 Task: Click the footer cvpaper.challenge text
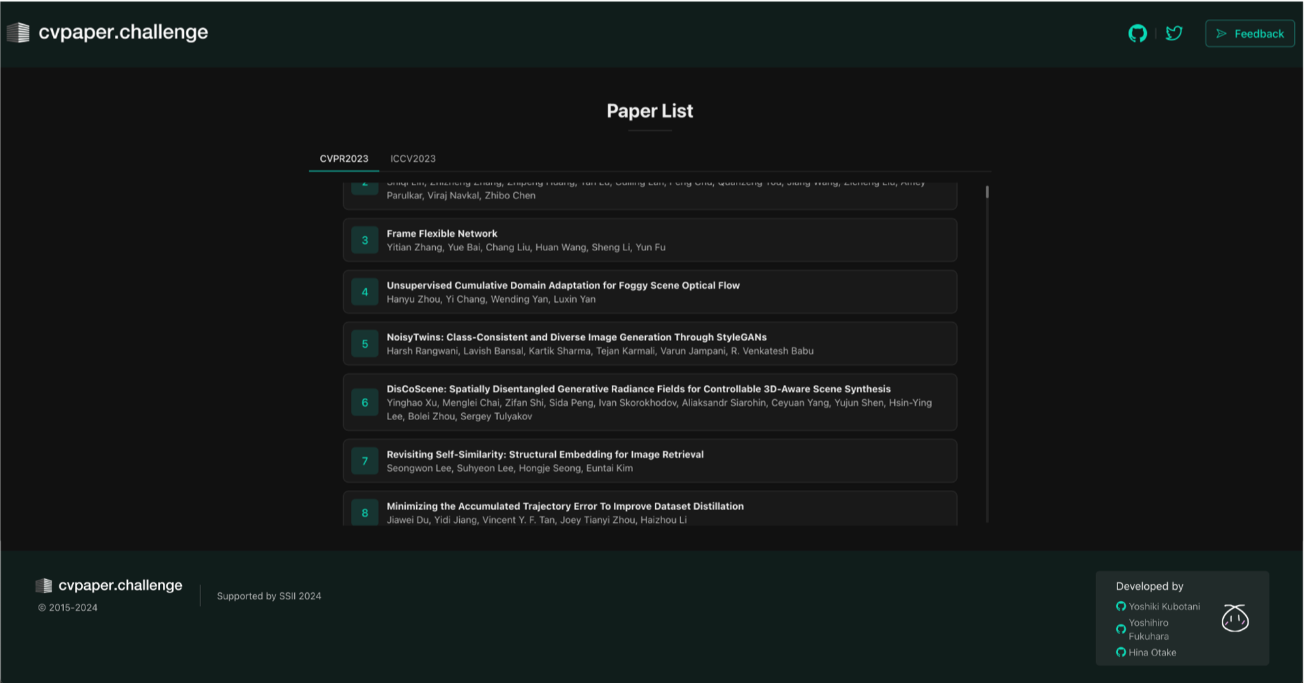coord(120,585)
